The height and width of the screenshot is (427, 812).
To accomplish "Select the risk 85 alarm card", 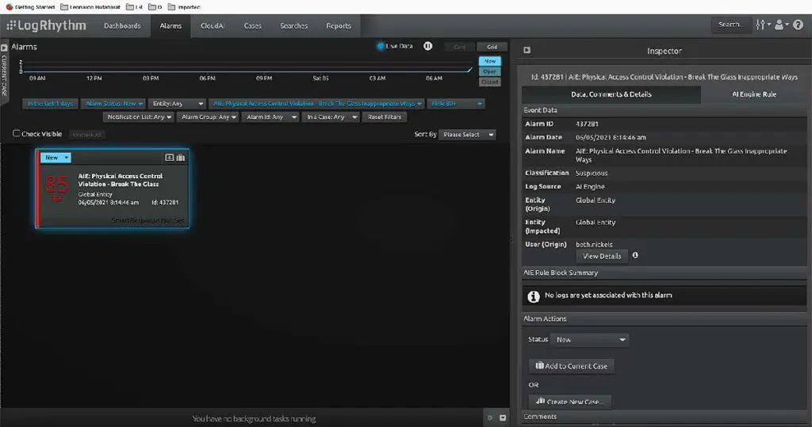I will [x=113, y=188].
